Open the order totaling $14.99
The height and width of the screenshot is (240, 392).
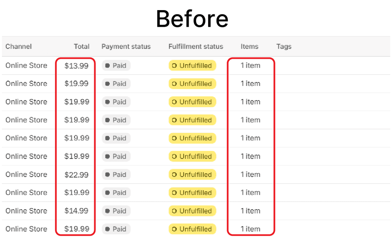[x=76, y=211]
